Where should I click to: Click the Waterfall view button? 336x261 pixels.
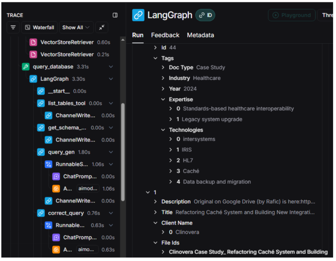39,28
